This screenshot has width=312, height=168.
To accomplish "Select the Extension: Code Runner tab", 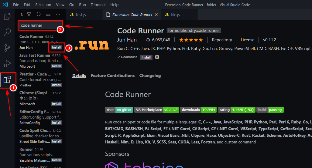I will pos(132,15).
